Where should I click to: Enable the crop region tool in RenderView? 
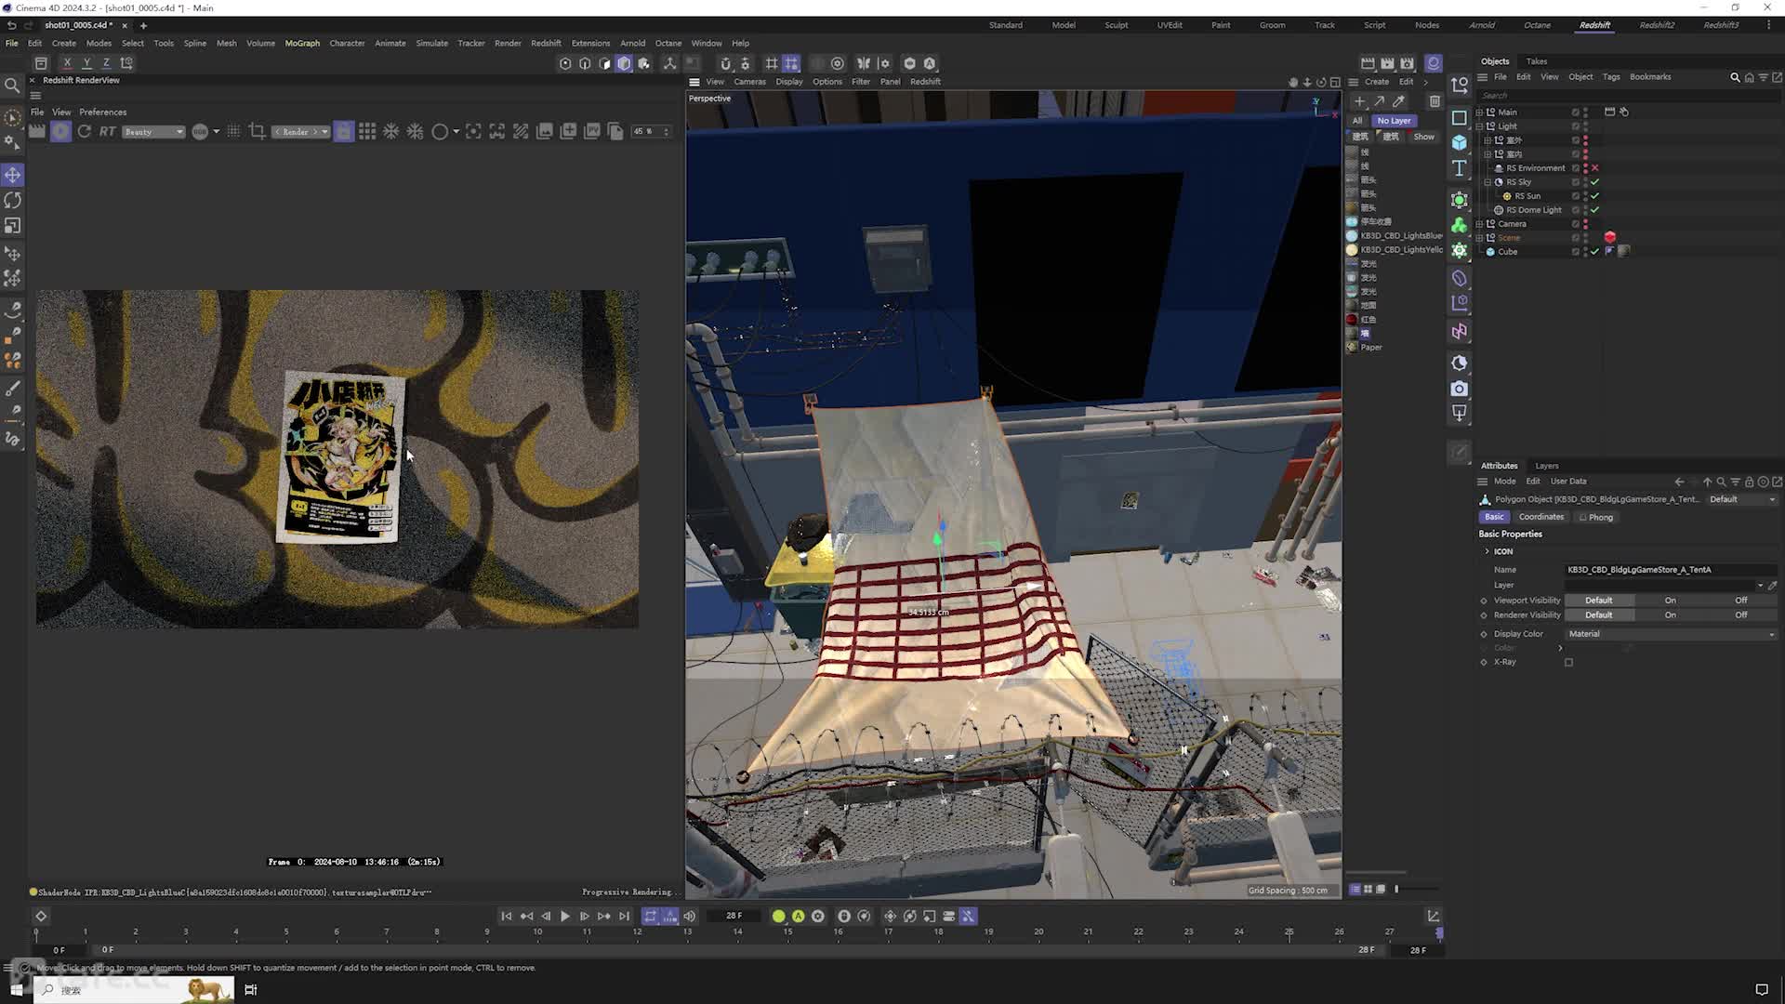(x=258, y=131)
